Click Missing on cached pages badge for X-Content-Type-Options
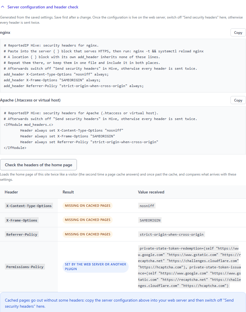 (x=88, y=206)
